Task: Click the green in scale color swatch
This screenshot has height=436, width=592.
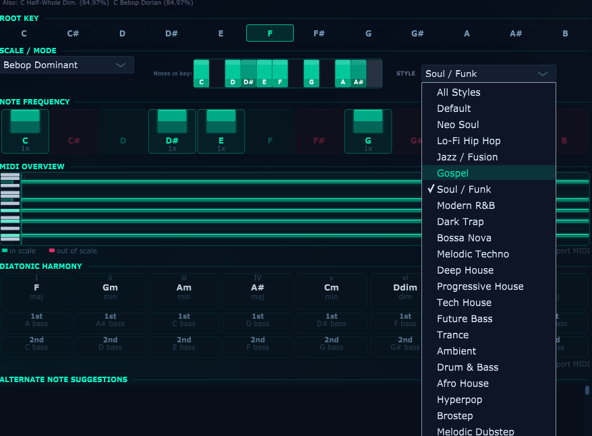Action: 5,250
